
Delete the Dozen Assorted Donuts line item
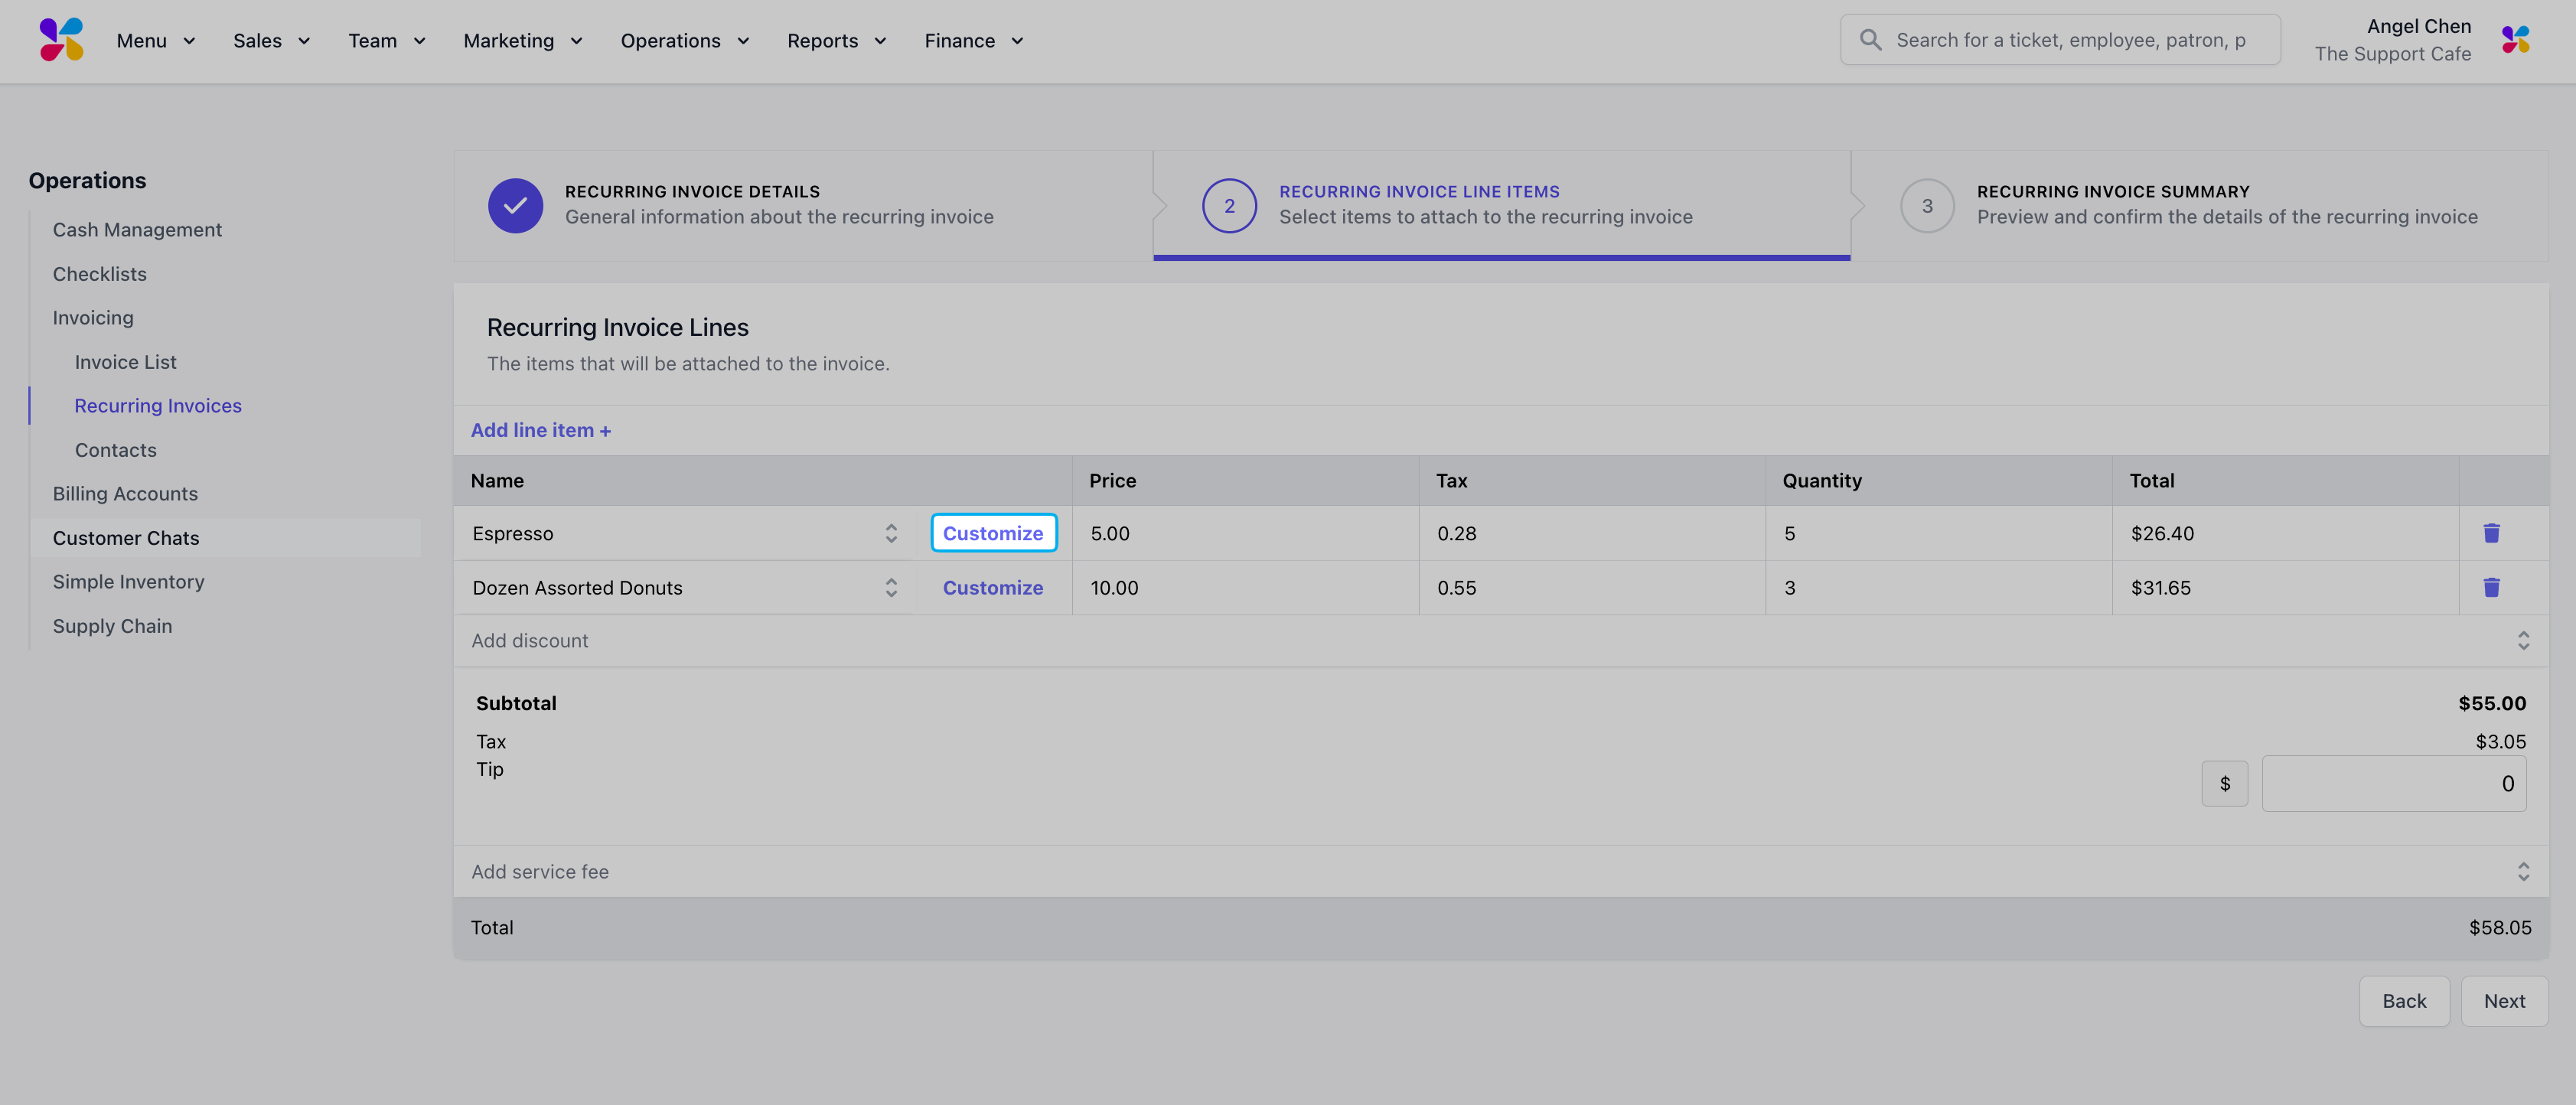pyautogui.click(x=2491, y=588)
